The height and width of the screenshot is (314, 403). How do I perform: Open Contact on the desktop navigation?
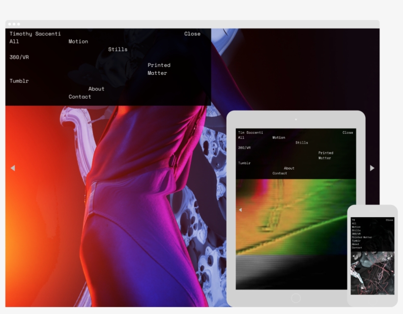[80, 97]
